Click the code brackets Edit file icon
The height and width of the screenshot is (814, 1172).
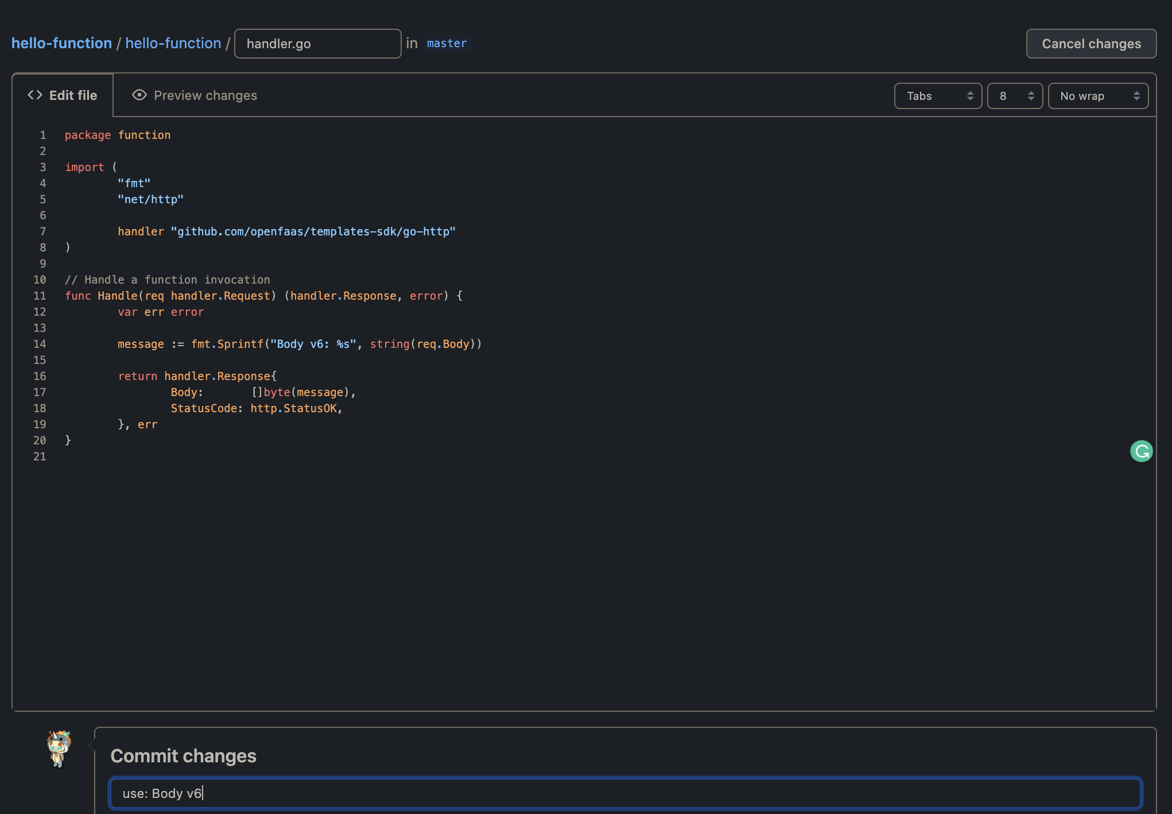(x=35, y=95)
